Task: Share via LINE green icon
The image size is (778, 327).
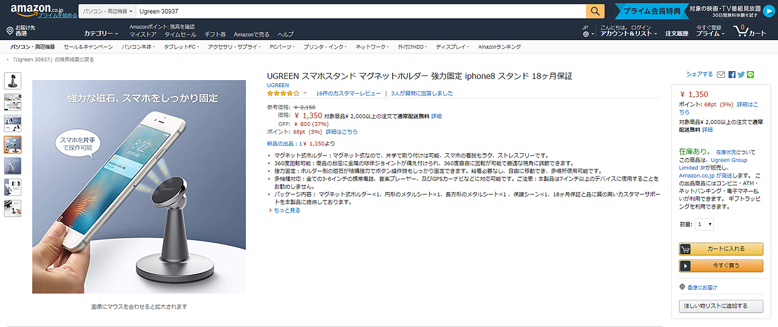Action: coord(751,75)
